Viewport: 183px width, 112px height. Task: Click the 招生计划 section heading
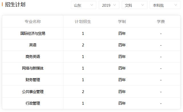coord(15,5)
